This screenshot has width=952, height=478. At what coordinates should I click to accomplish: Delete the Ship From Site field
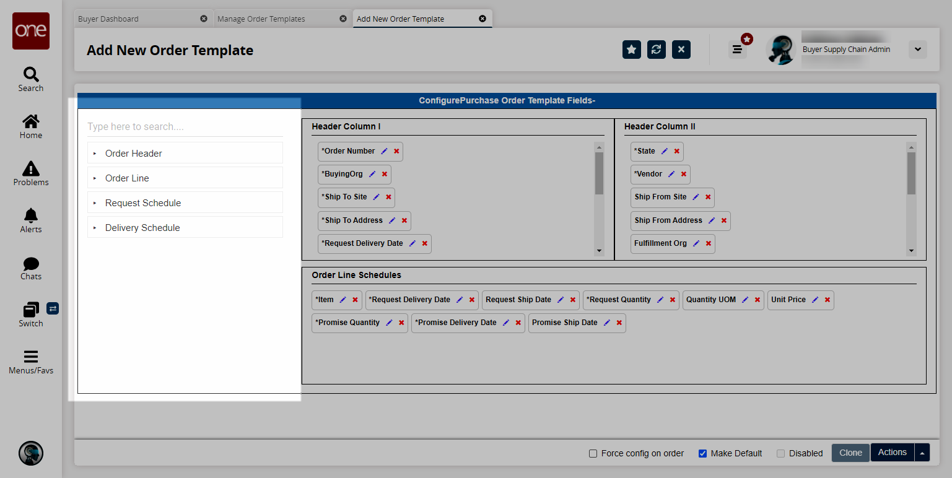pyautogui.click(x=708, y=197)
